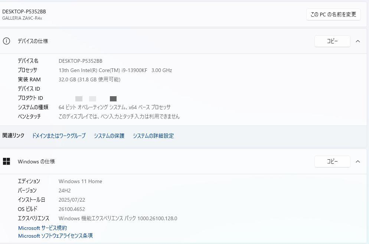369x244 pixels.
Task: Click the GALLERIA ZA9C-R4x model text
Action: tap(22, 18)
